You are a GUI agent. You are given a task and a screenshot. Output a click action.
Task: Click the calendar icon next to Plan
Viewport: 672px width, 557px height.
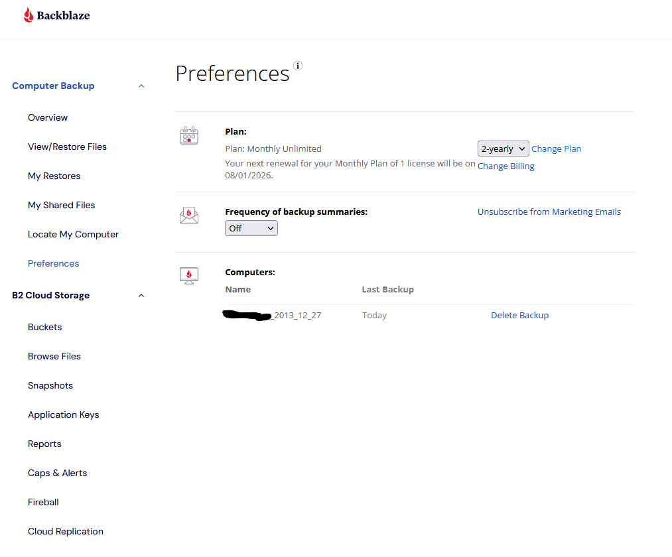[x=189, y=136]
